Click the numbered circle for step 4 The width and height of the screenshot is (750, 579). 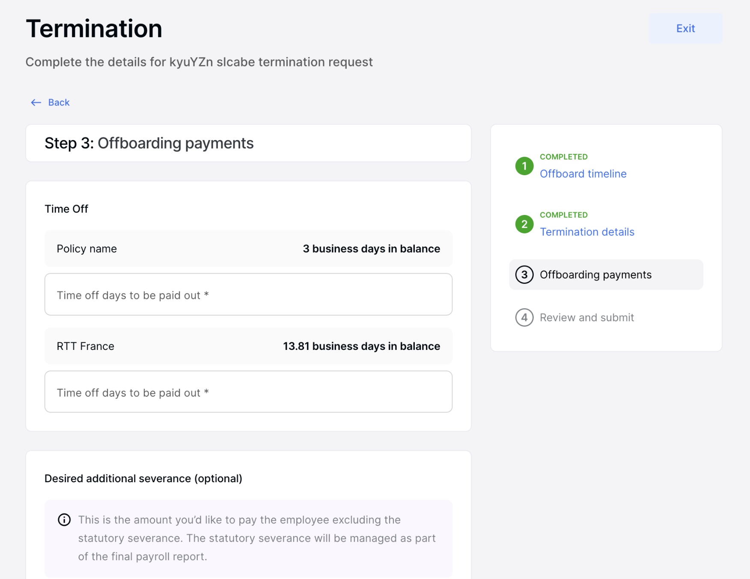(x=524, y=317)
